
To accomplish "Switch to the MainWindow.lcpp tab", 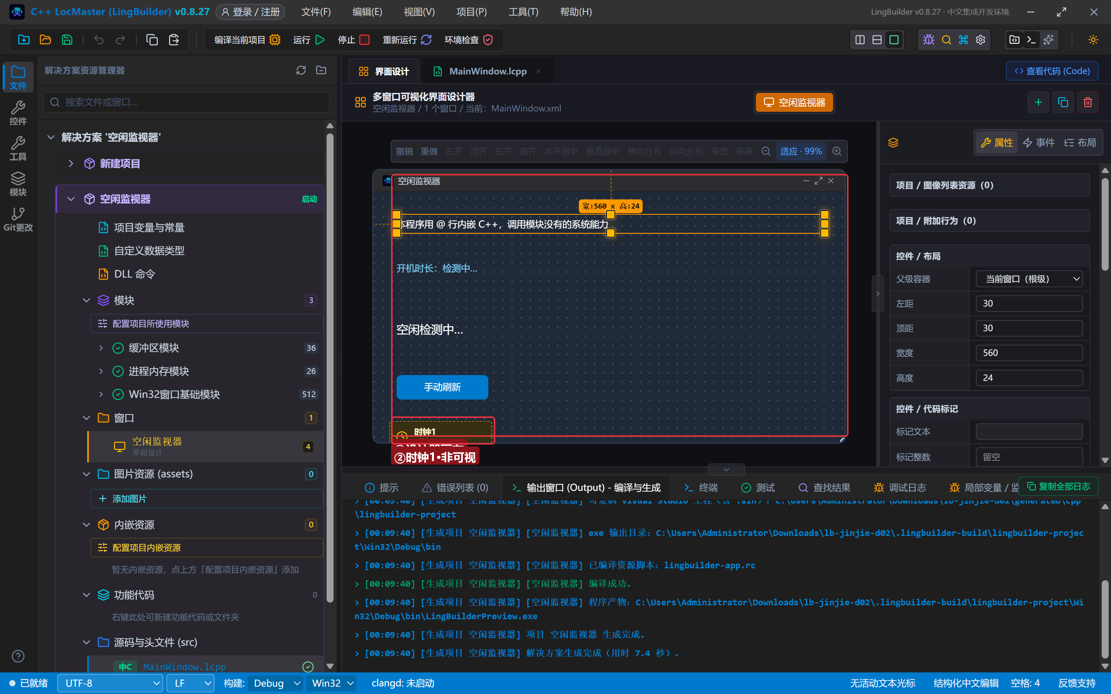I will point(488,71).
